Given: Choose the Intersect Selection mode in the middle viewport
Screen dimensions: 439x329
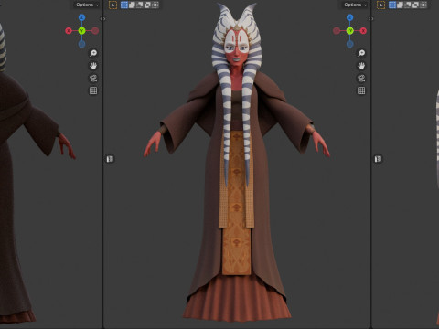Looking at the screenshot, I should [x=155, y=5].
